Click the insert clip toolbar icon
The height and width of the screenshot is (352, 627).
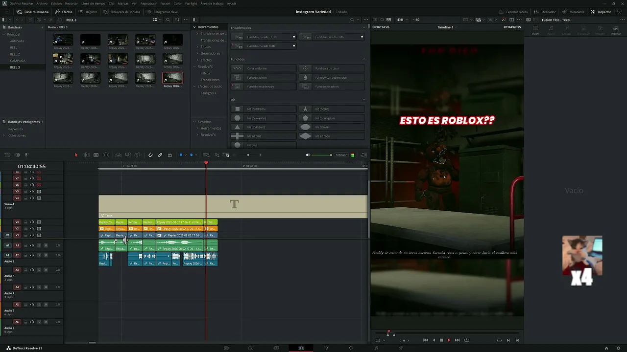119,155
